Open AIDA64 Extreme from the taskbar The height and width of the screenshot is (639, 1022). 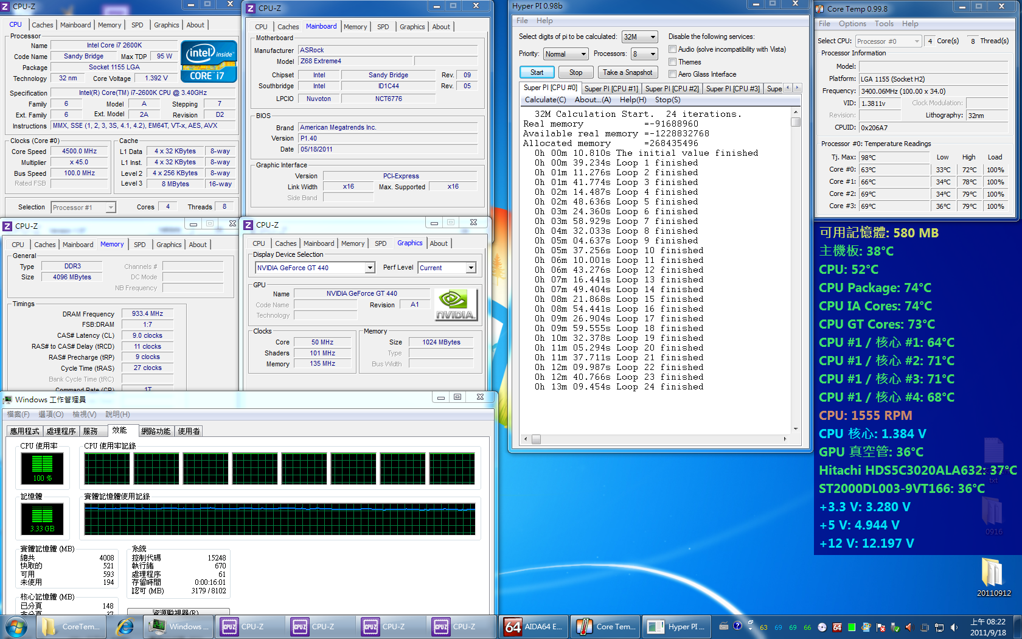coord(533,626)
